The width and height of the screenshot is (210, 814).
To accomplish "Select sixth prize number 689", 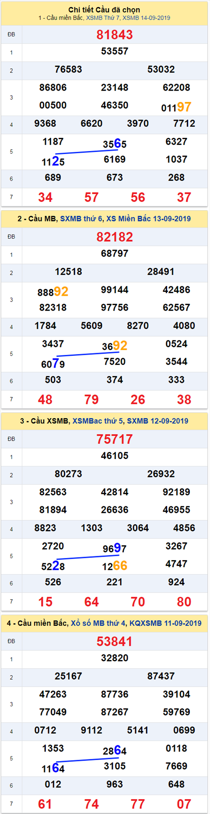I will coord(53,178).
